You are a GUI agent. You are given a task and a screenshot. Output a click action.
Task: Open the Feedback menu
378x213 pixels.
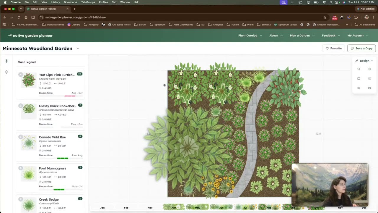pyautogui.click(x=331, y=35)
